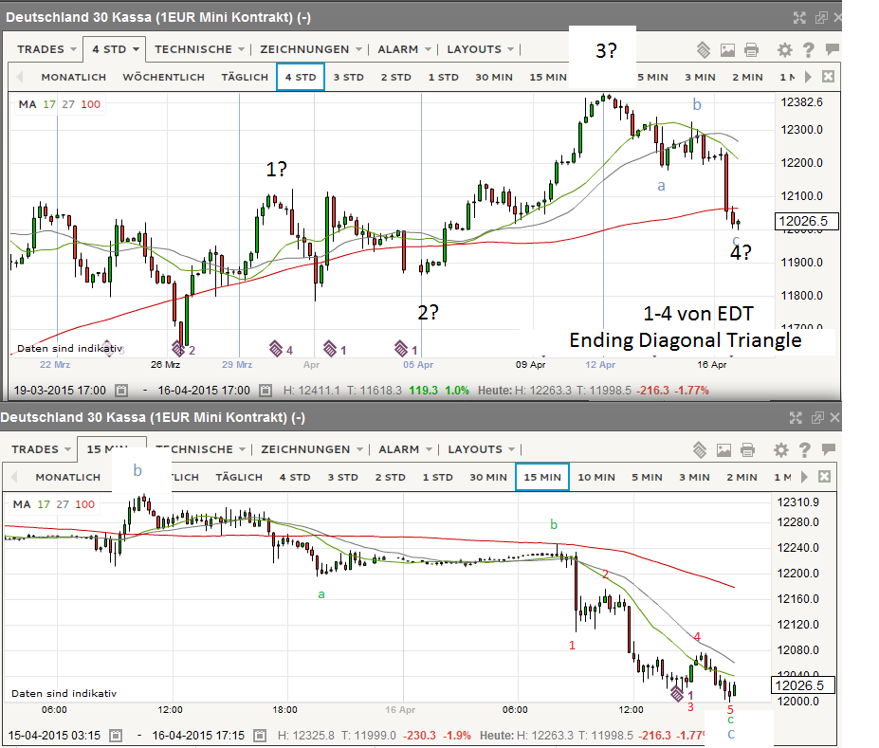
Task: Toggle the fullscreen expand icon of top chart
Action: click(798, 17)
